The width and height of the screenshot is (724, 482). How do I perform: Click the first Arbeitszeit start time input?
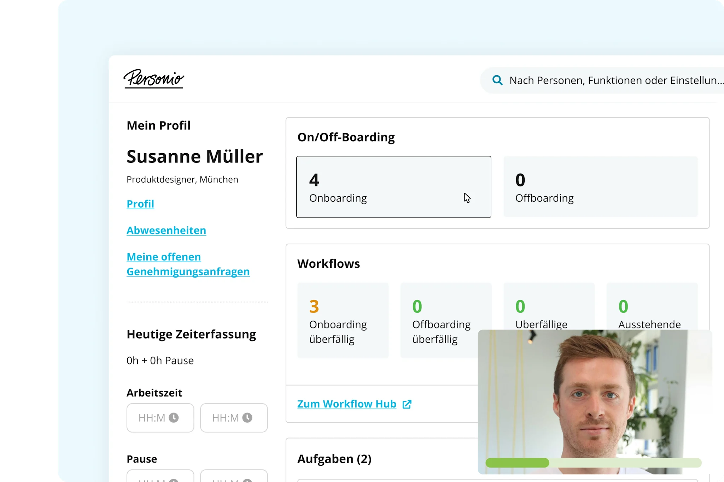click(x=152, y=418)
